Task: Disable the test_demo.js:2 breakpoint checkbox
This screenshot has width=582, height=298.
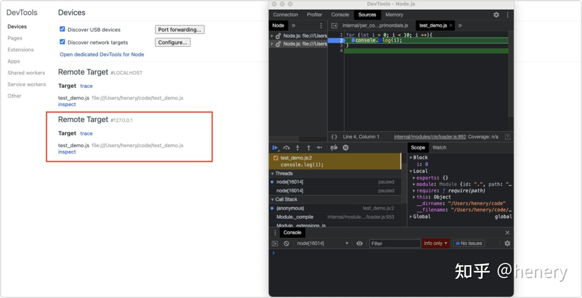Action: (276, 158)
